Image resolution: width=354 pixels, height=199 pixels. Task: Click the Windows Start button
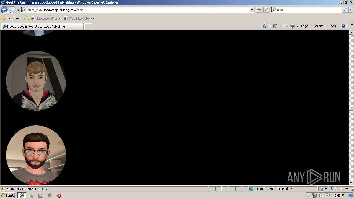[x=8, y=195]
